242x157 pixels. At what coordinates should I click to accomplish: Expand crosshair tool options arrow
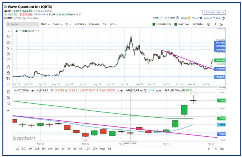(11, 31)
